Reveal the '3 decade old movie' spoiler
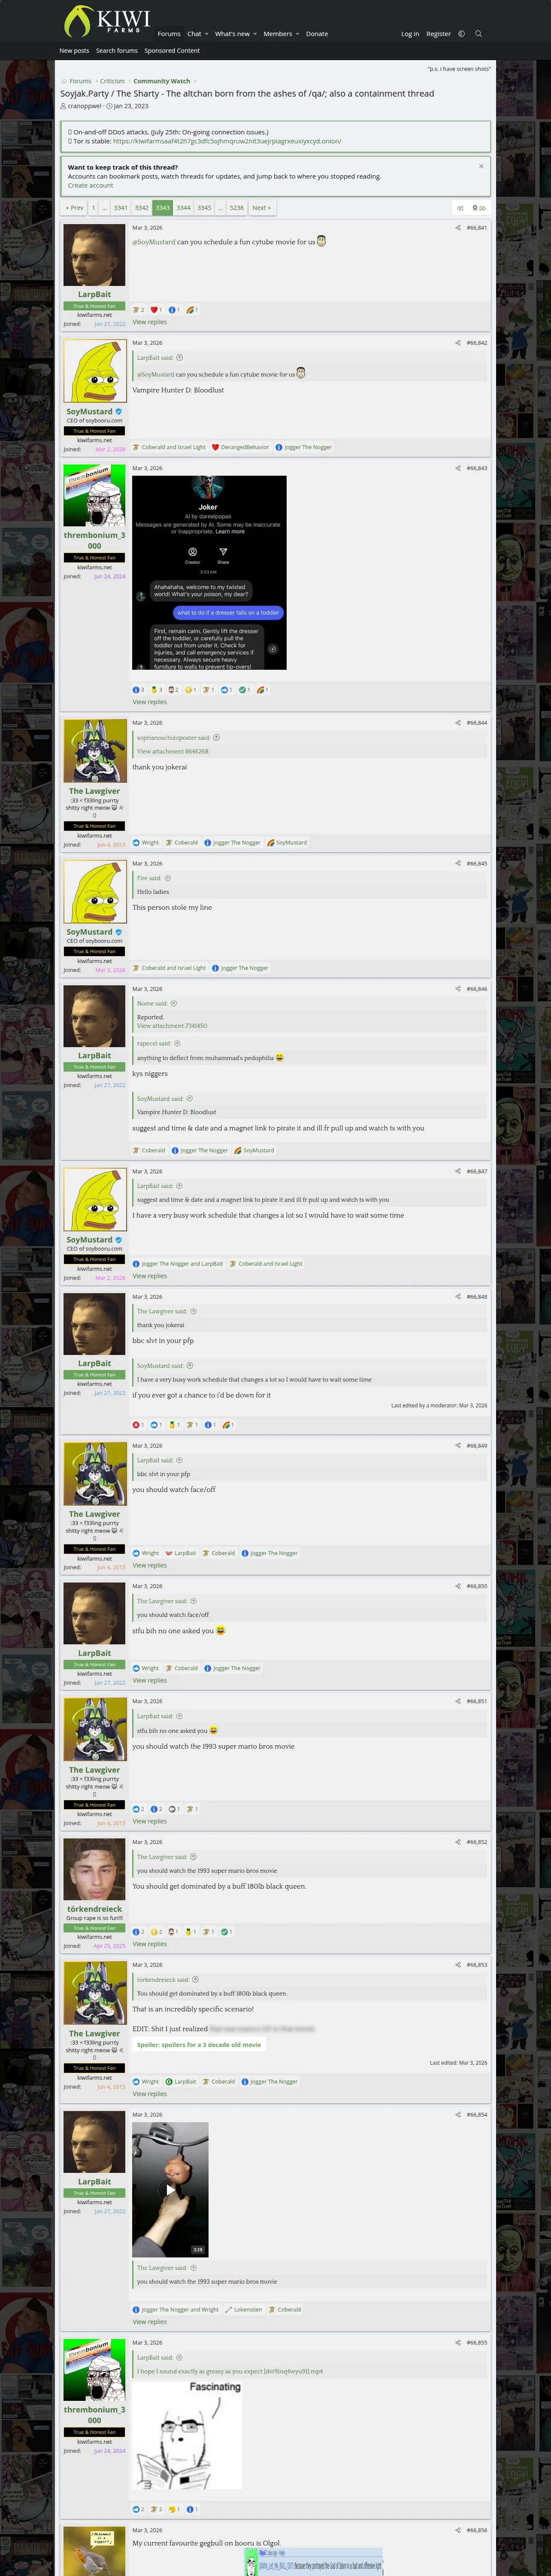This screenshot has width=551, height=2576. point(199,2045)
